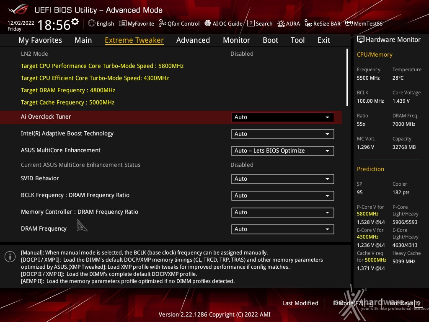The width and height of the screenshot is (429, 322).
Task: Click the CPU/Memory heading
Action: click(375, 55)
